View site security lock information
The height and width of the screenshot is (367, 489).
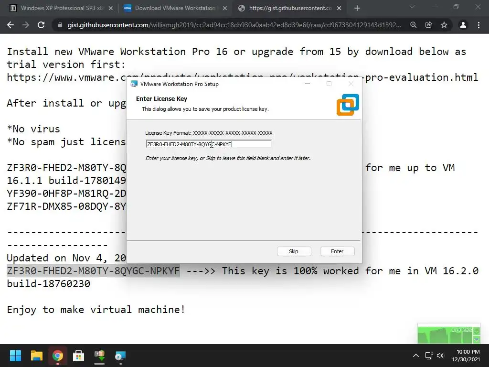pyautogui.click(x=60, y=25)
